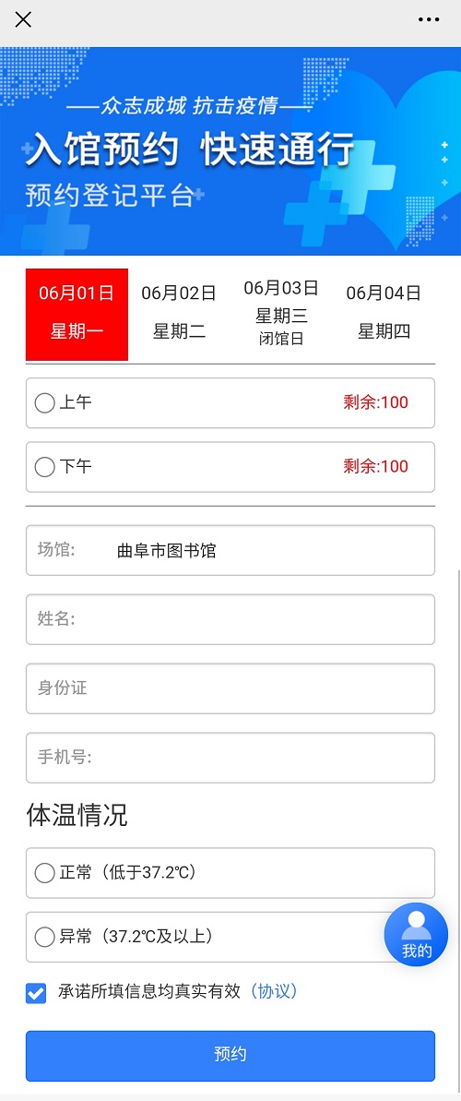This screenshot has height=1101, width=461.
Task: Open the floating 我的 profile button
Action: 416,935
